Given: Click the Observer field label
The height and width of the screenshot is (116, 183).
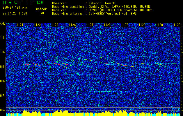Looking at the screenshot, I should [59, 3].
